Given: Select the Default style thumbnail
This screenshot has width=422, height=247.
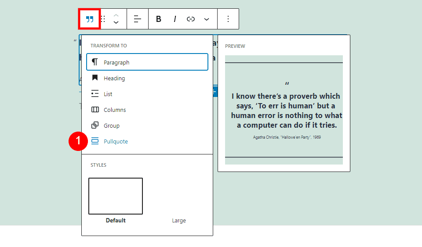Looking at the screenshot, I should [x=116, y=196].
